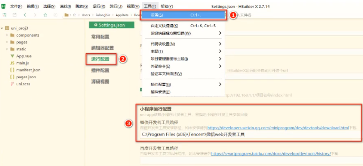Click the 微信开发者工具路径 input field
The image size is (363, 166).
[251, 135]
